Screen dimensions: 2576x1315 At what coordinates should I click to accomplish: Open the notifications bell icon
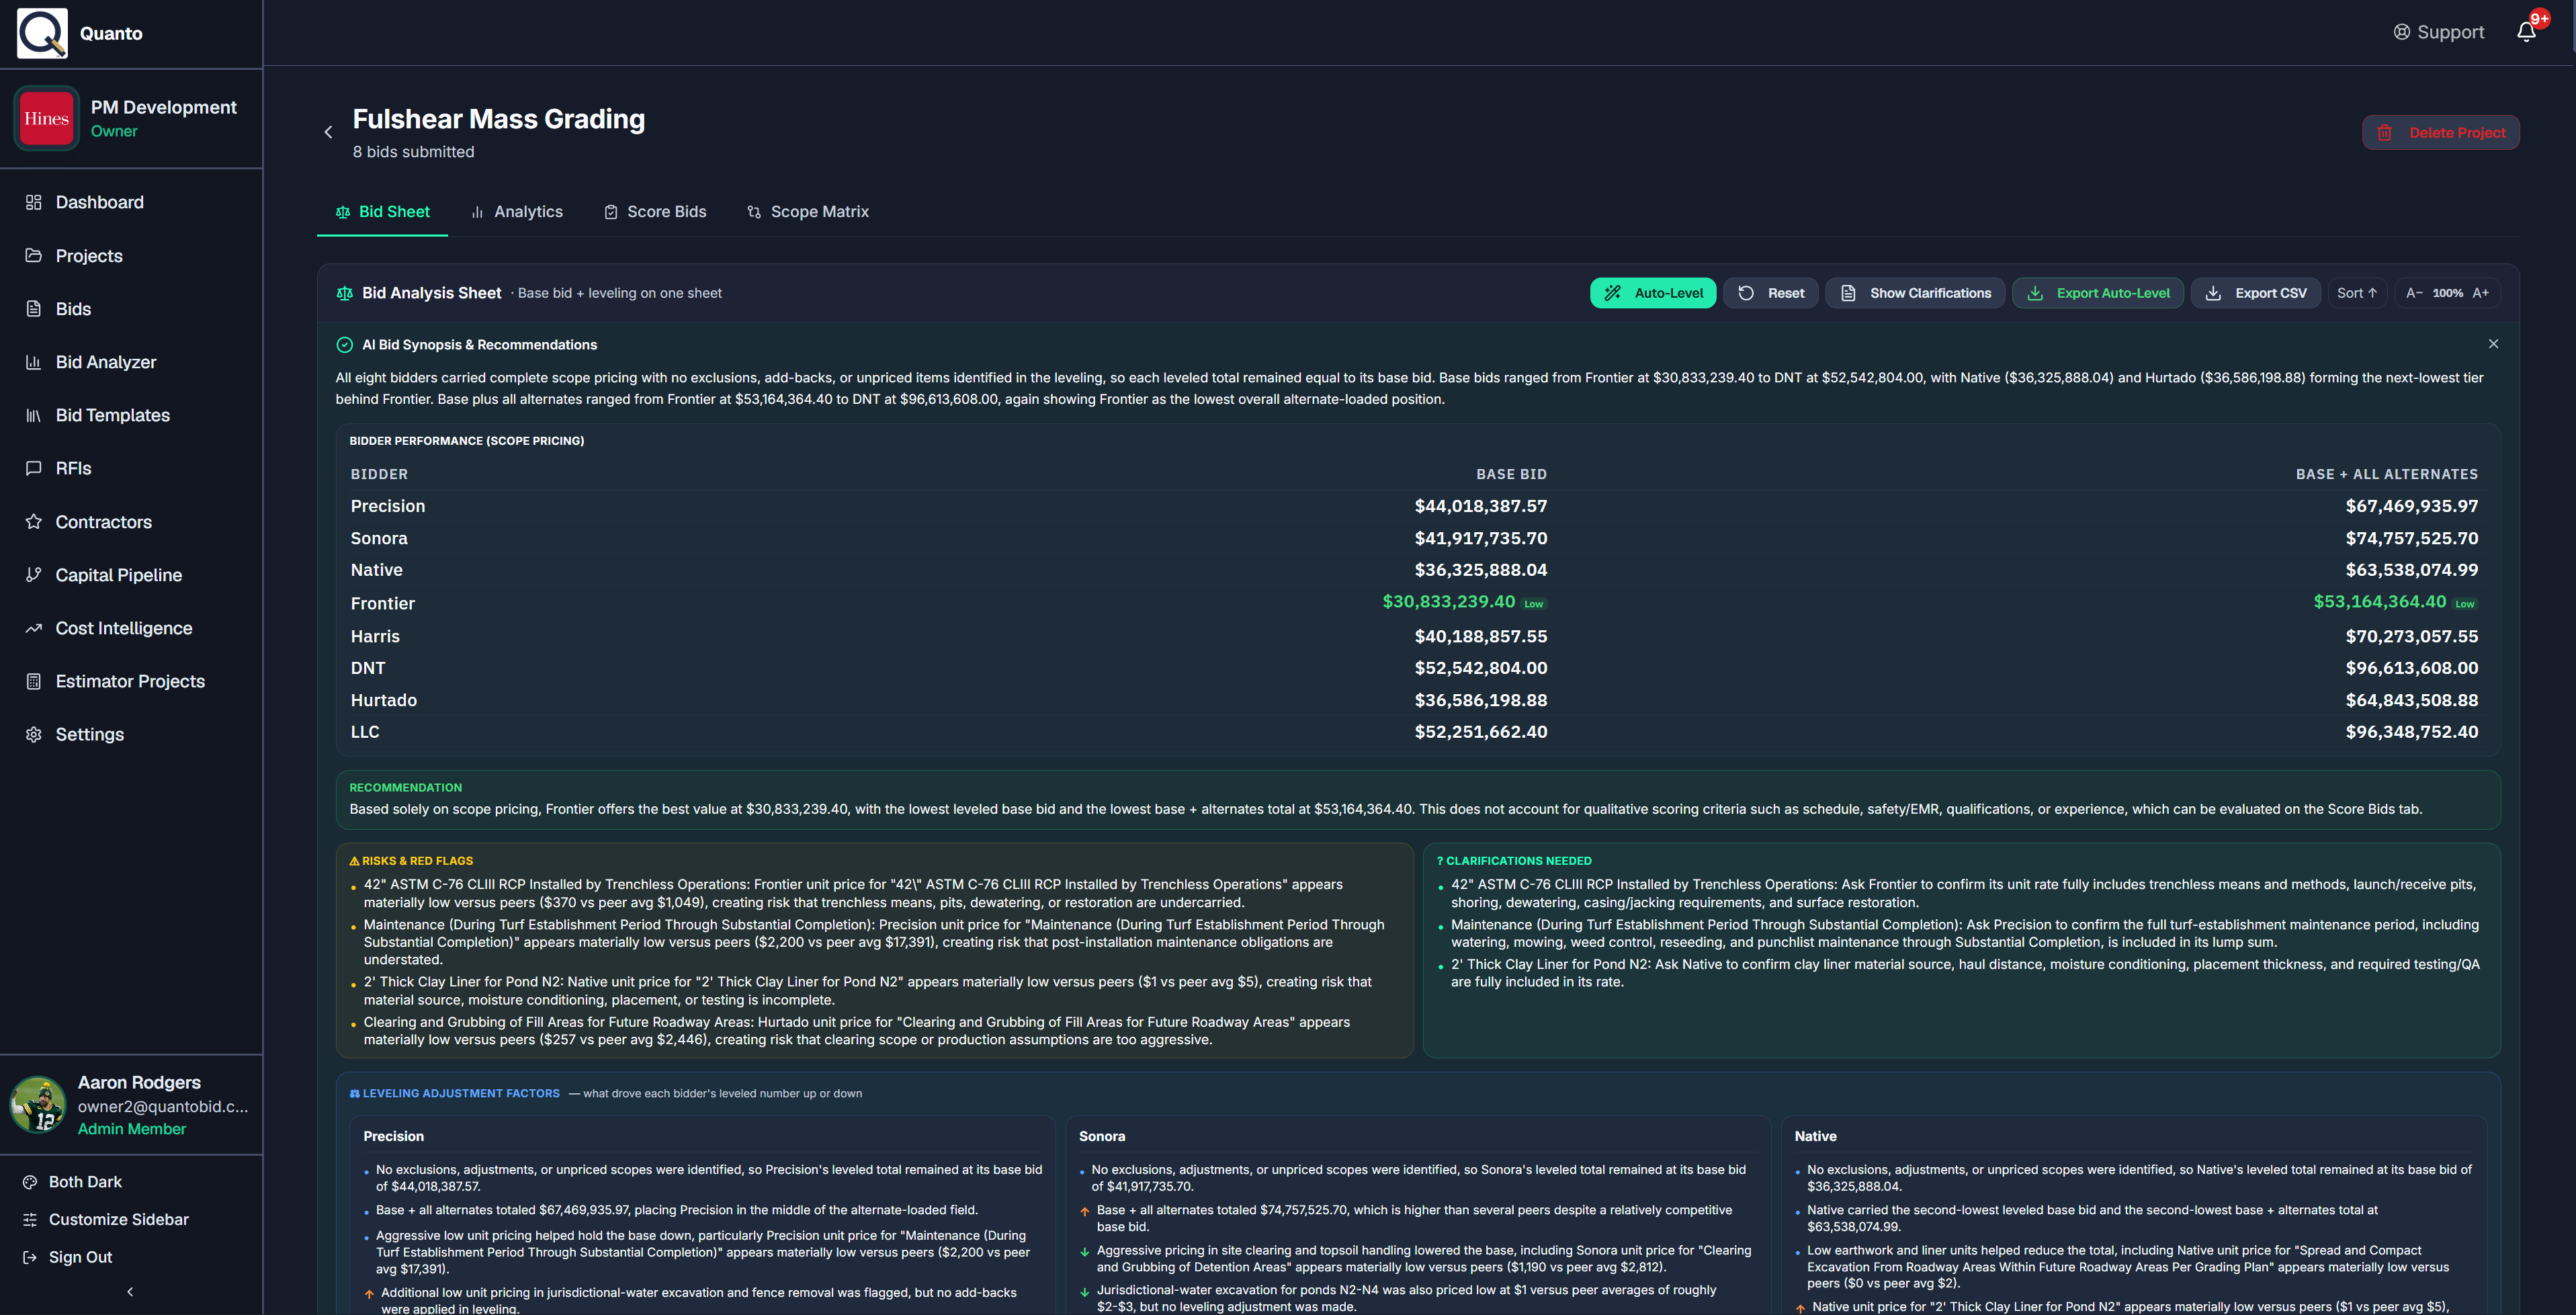2526,32
